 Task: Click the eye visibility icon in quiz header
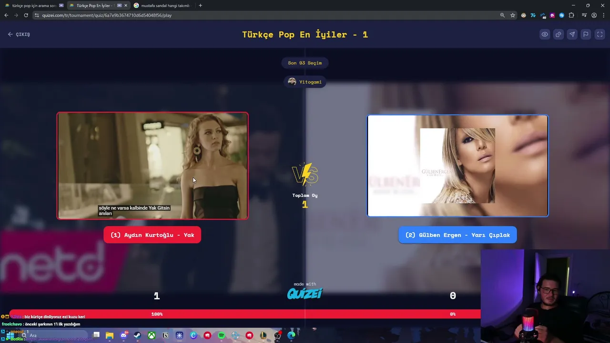(x=544, y=34)
